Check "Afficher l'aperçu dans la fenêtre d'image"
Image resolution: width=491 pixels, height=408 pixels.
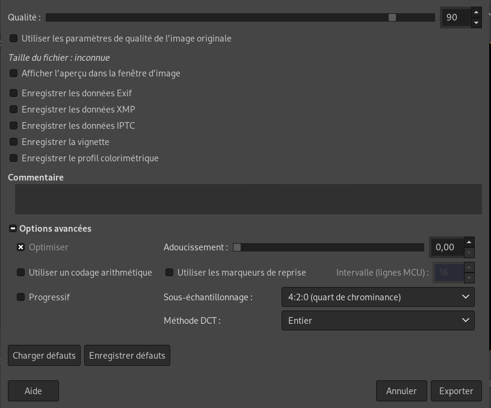coord(13,73)
